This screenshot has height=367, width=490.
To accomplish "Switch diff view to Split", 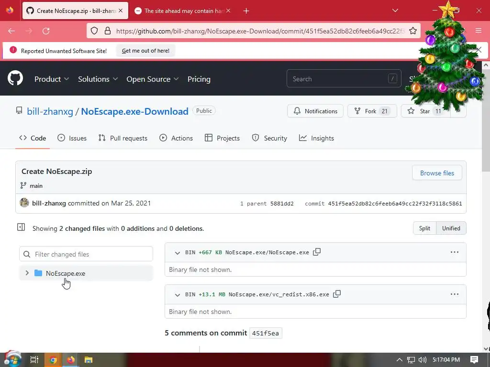I will [x=424, y=228].
